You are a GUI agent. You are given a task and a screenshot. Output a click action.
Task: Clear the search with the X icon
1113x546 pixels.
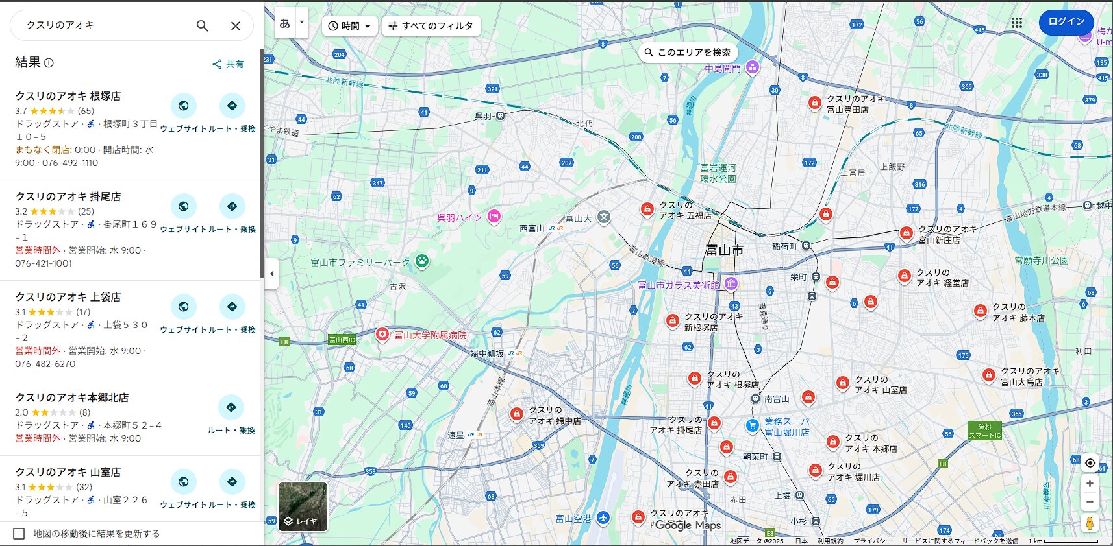pos(236,26)
